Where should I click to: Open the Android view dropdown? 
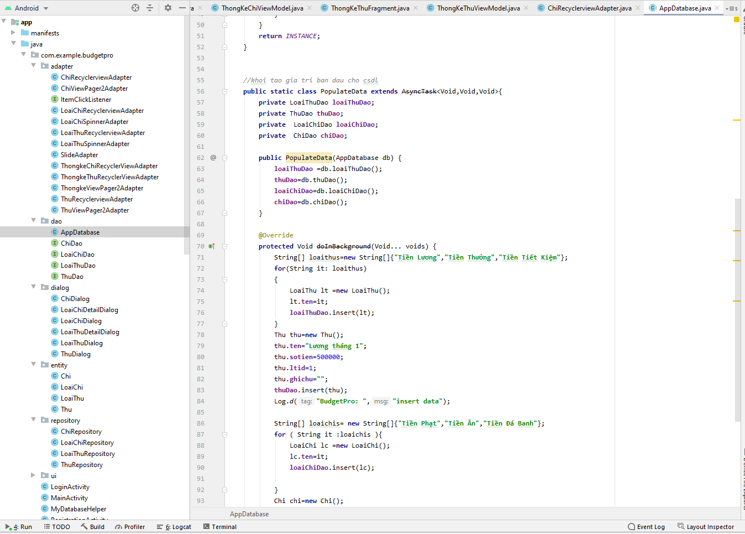pos(27,8)
